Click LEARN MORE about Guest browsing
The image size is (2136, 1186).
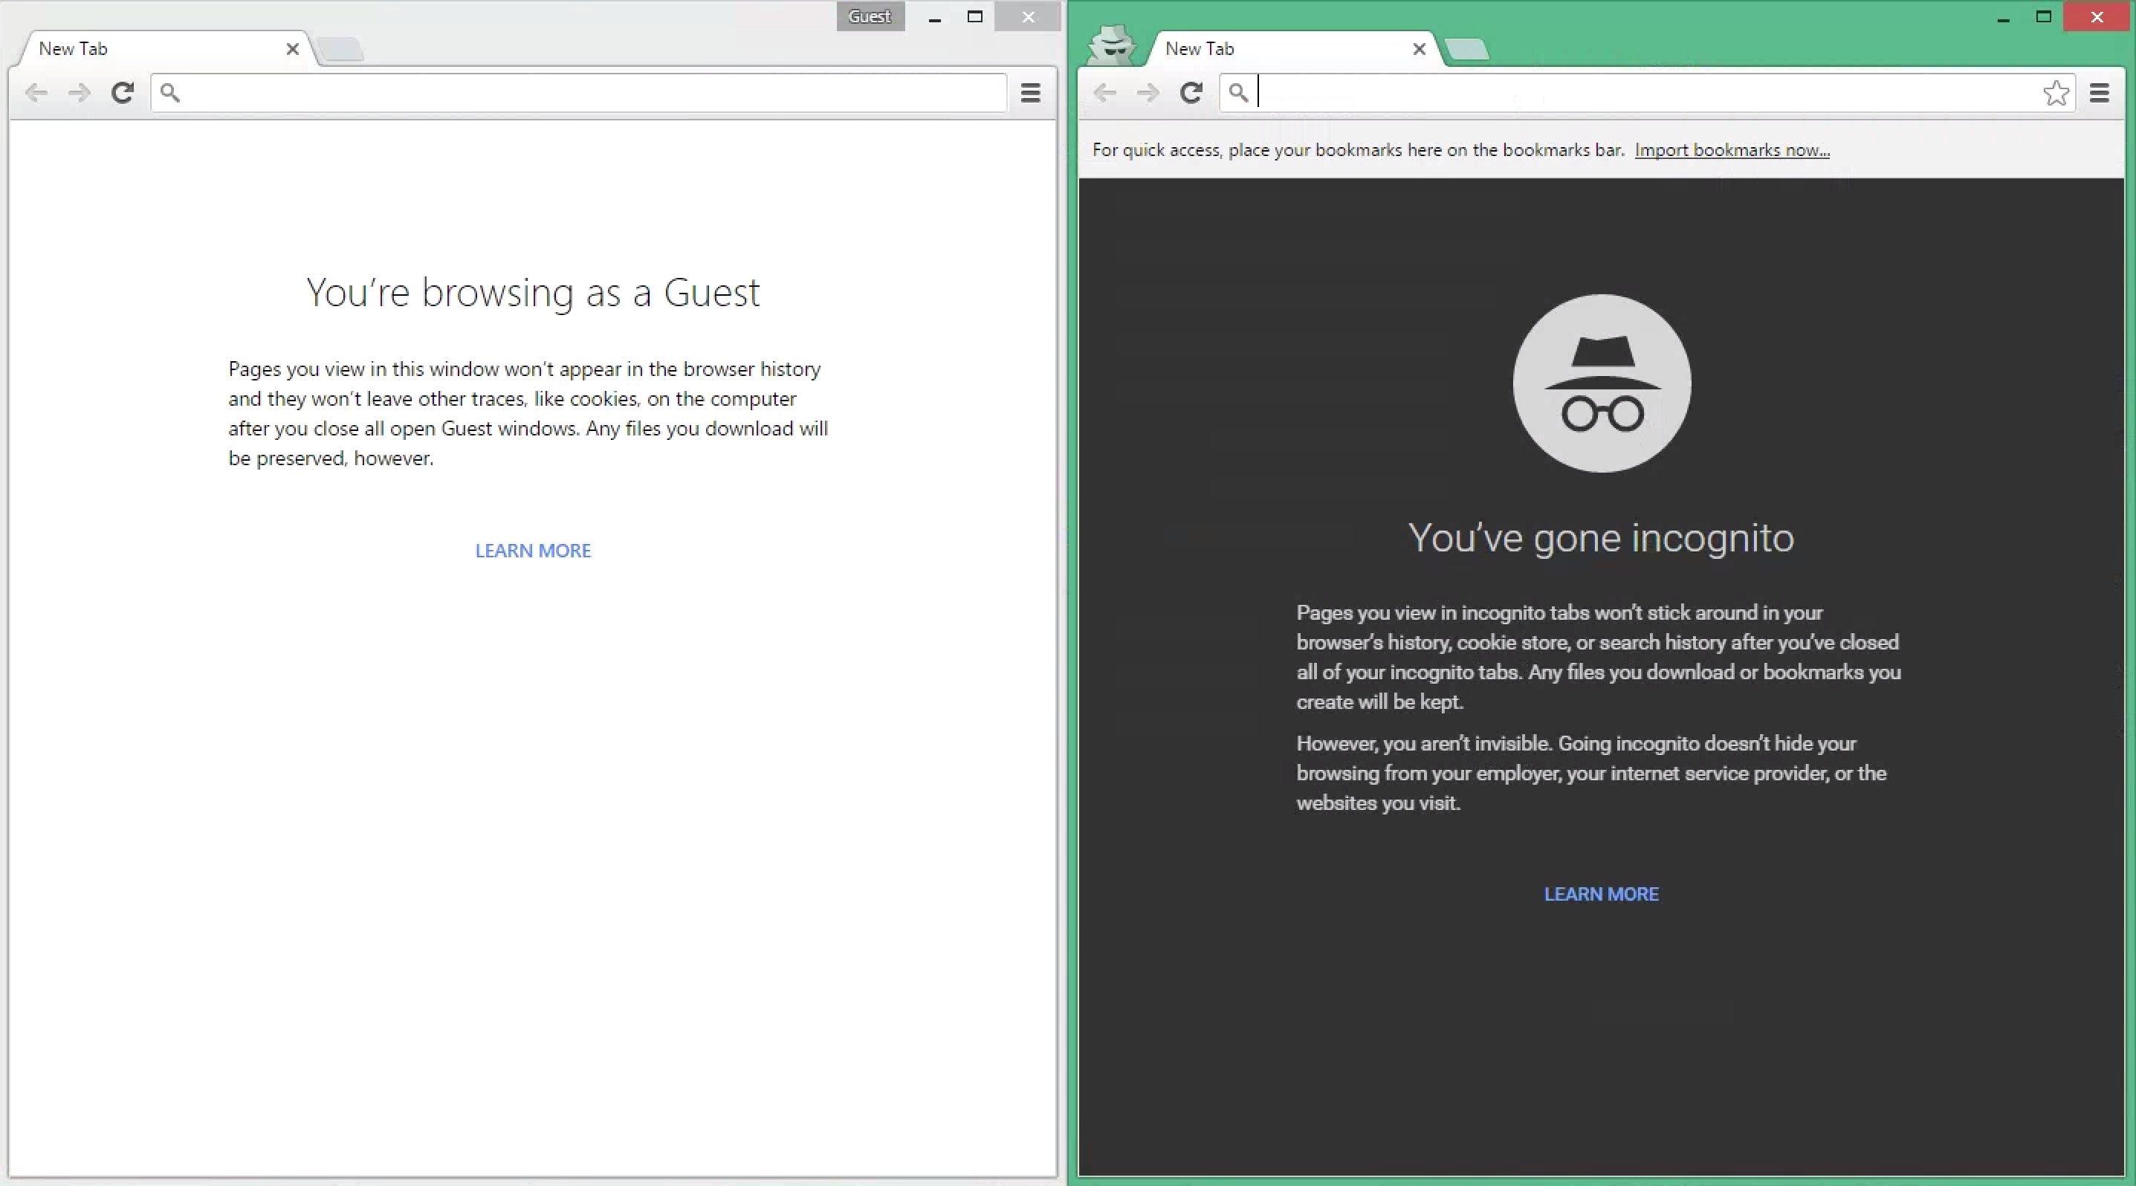532,551
